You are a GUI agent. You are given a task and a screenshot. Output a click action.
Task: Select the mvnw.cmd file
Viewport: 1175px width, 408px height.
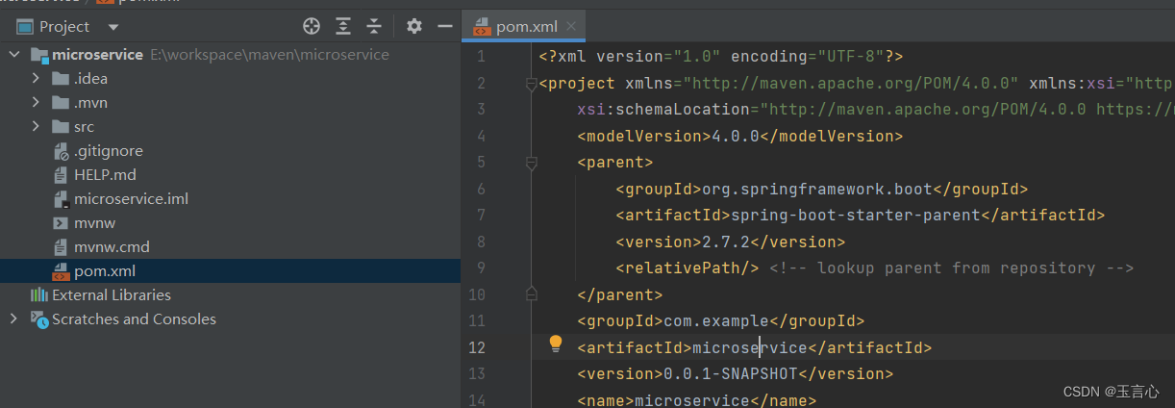(112, 247)
